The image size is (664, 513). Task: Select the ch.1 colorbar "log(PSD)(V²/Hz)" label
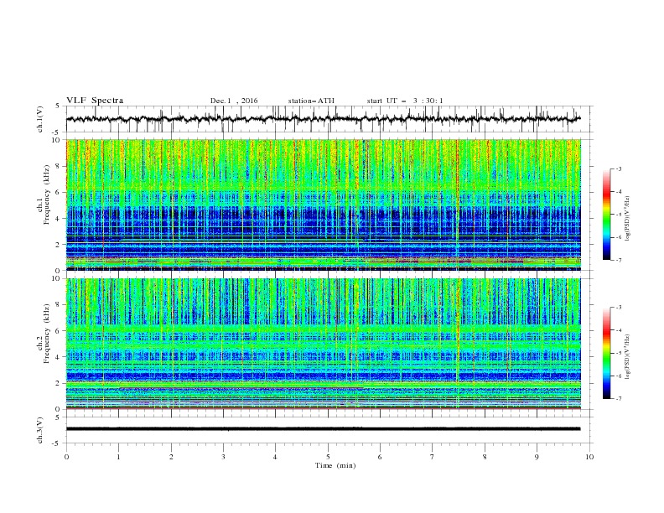pos(628,219)
